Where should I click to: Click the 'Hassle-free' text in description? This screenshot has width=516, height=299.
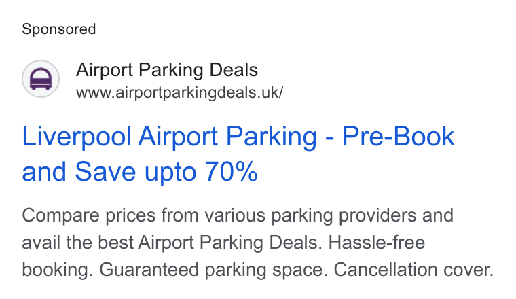coord(377,243)
